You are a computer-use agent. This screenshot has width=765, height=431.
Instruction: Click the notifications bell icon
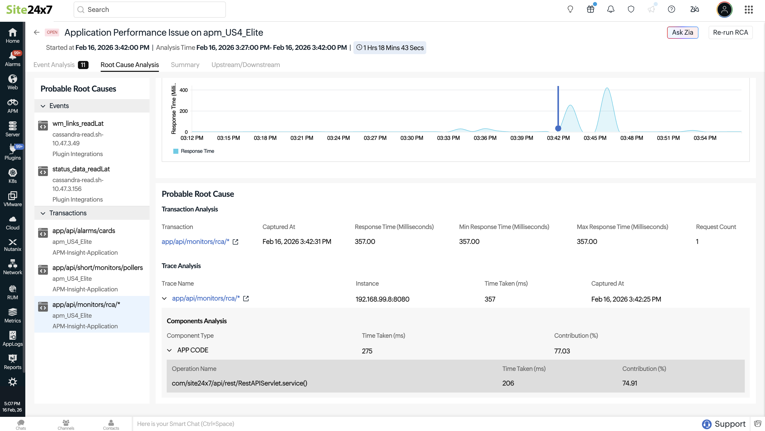coord(611,10)
